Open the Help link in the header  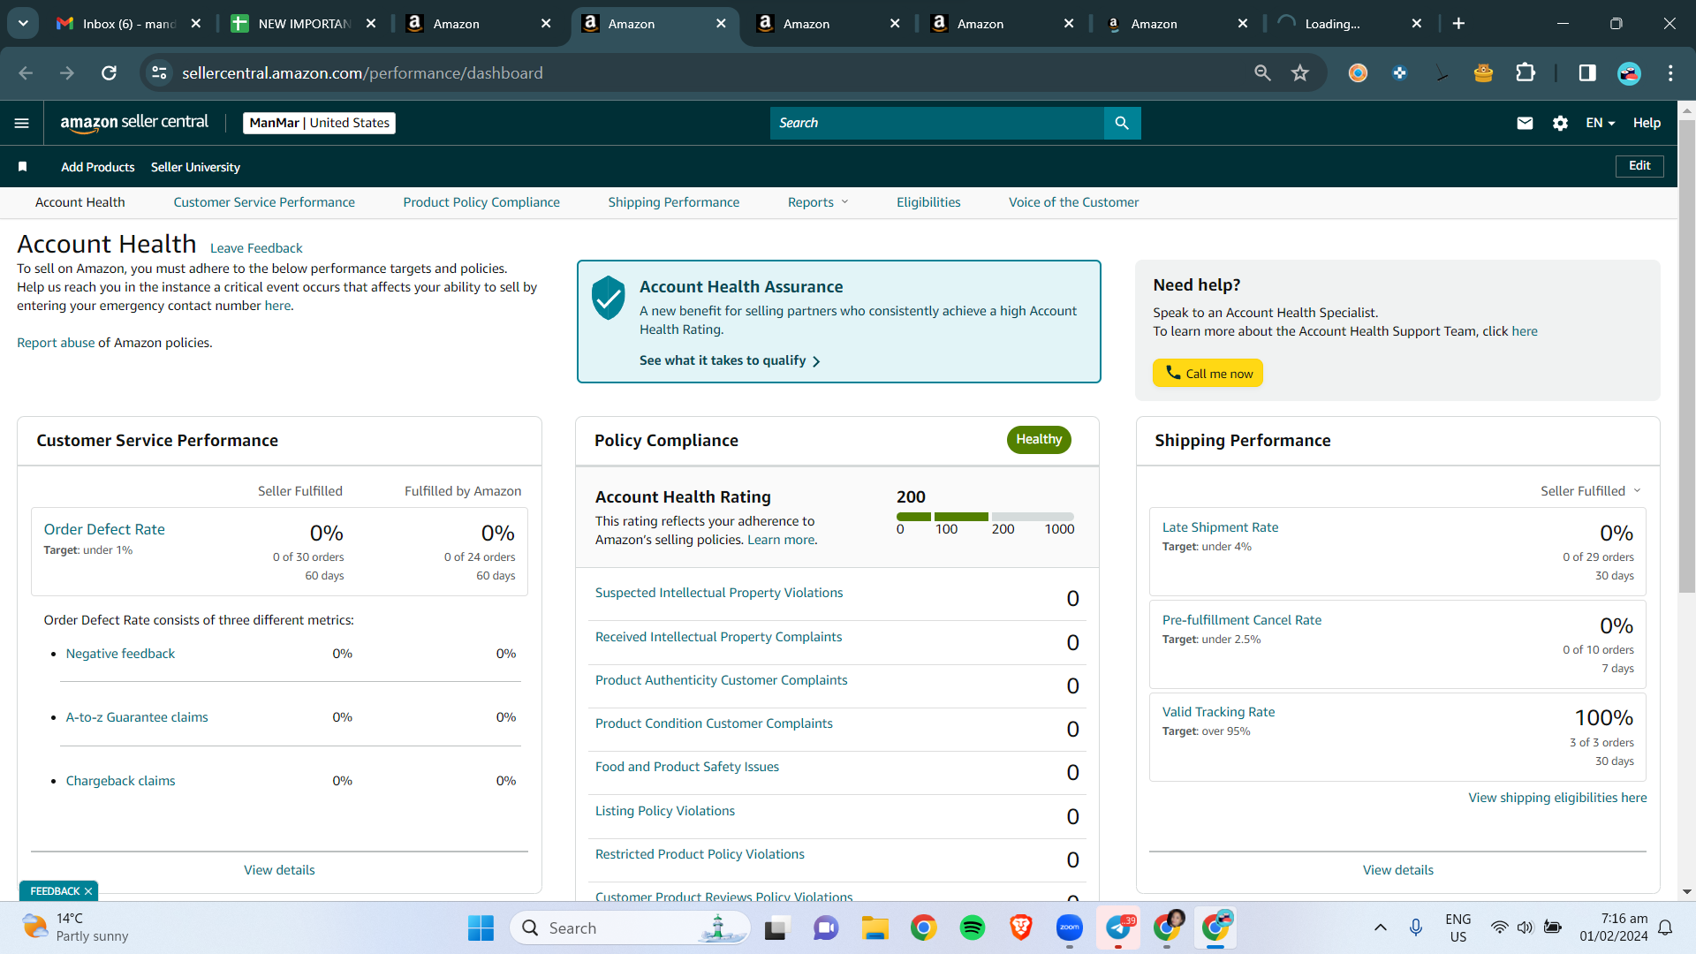(1647, 123)
